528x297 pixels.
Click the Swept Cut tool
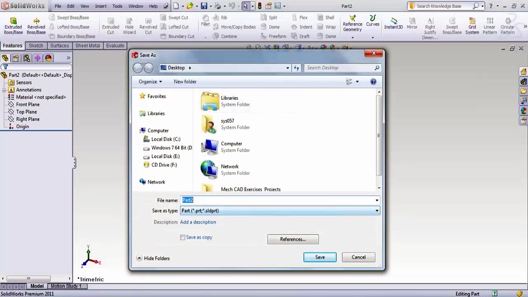click(174, 18)
